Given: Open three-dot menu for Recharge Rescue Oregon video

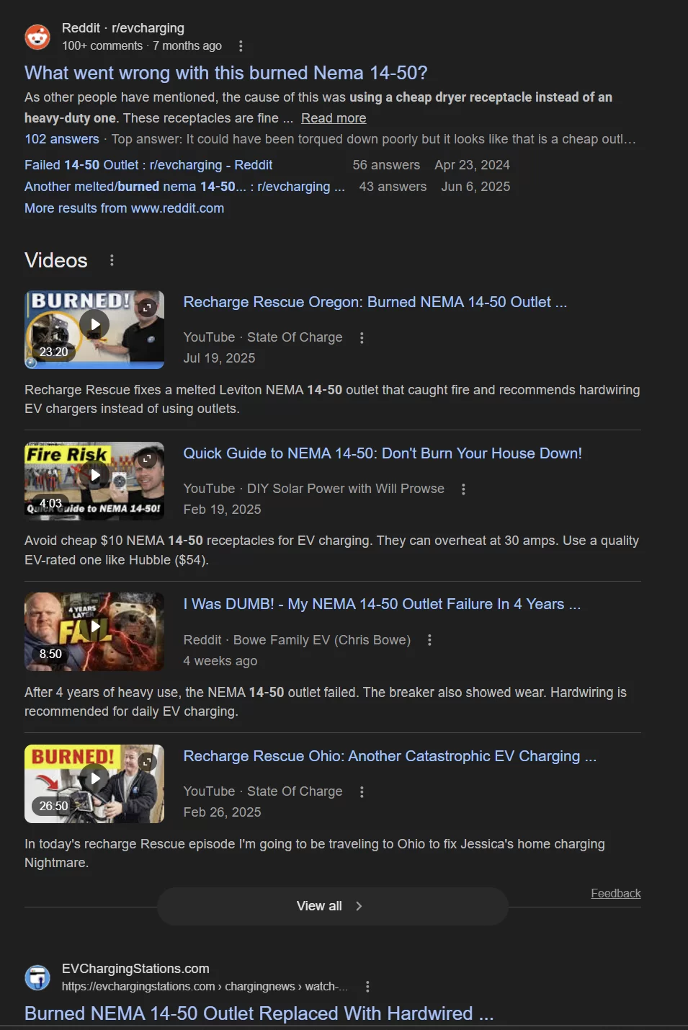Looking at the screenshot, I should click(362, 337).
